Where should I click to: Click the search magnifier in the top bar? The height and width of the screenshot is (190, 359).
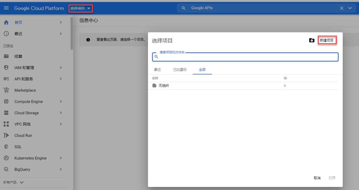184,8
